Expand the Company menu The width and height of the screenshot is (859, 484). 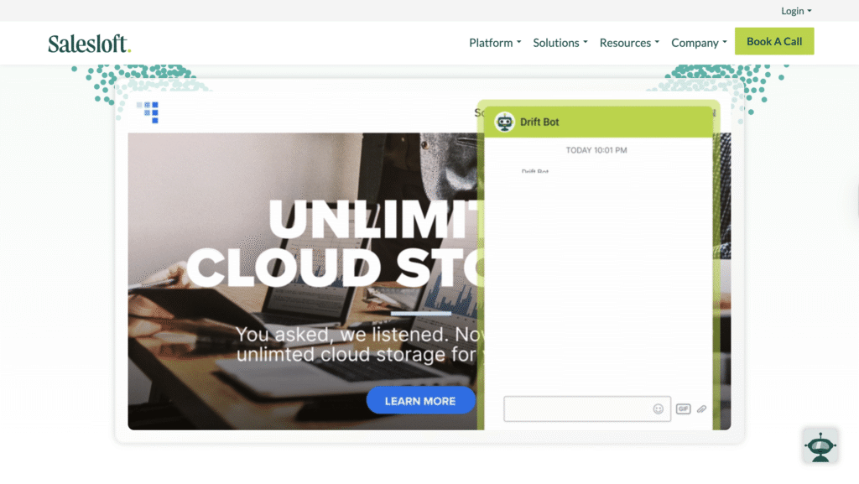pyautogui.click(x=699, y=43)
